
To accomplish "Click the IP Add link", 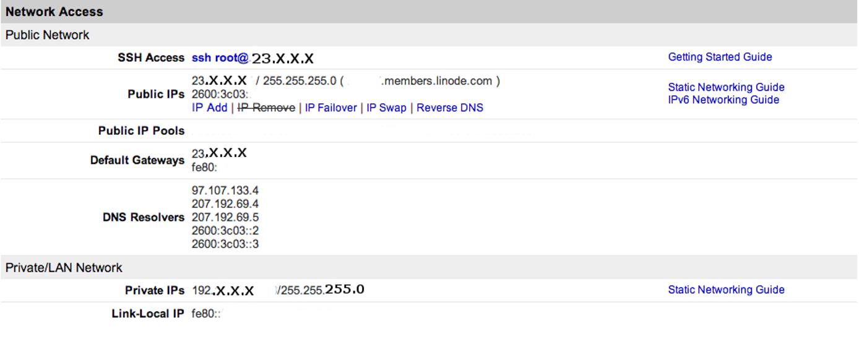I will point(210,108).
